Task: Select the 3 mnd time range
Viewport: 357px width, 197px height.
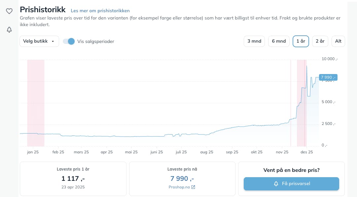Action: [x=254, y=41]
